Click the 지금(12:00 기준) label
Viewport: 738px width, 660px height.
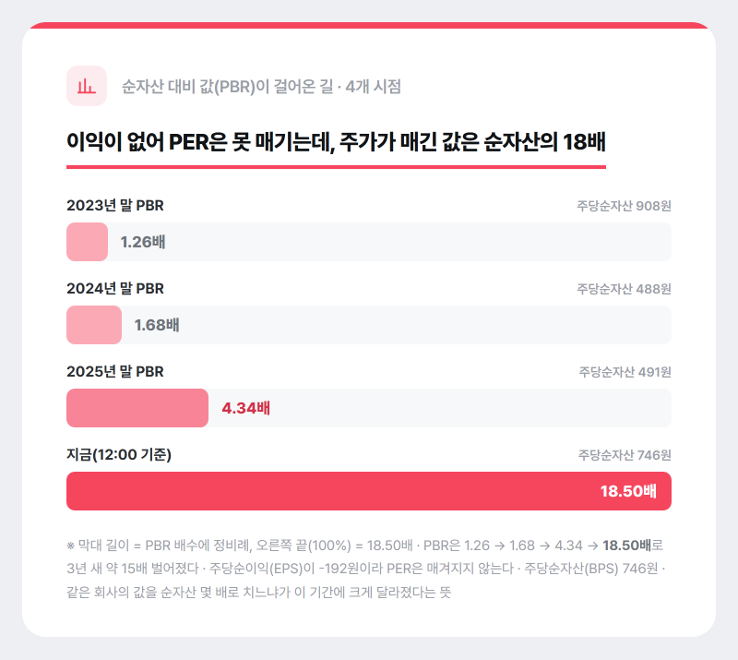pos(119,454)
